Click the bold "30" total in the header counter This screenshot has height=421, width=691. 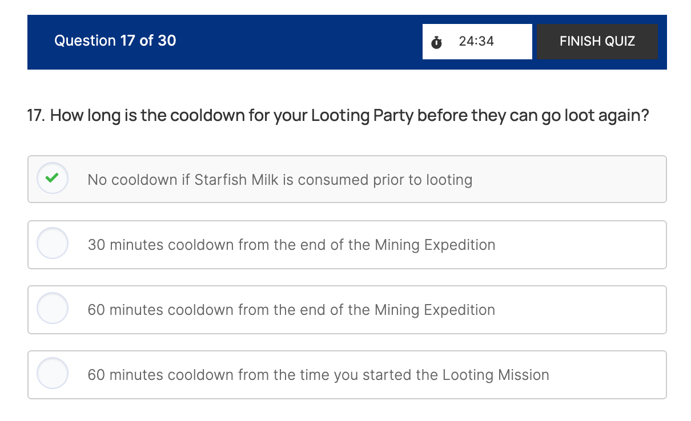(167, 41)
